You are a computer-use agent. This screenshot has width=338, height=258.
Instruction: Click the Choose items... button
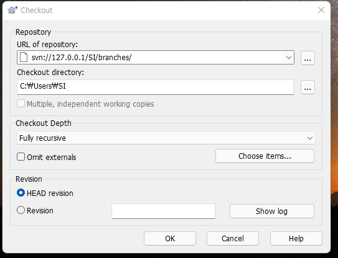tap(265, 156)
